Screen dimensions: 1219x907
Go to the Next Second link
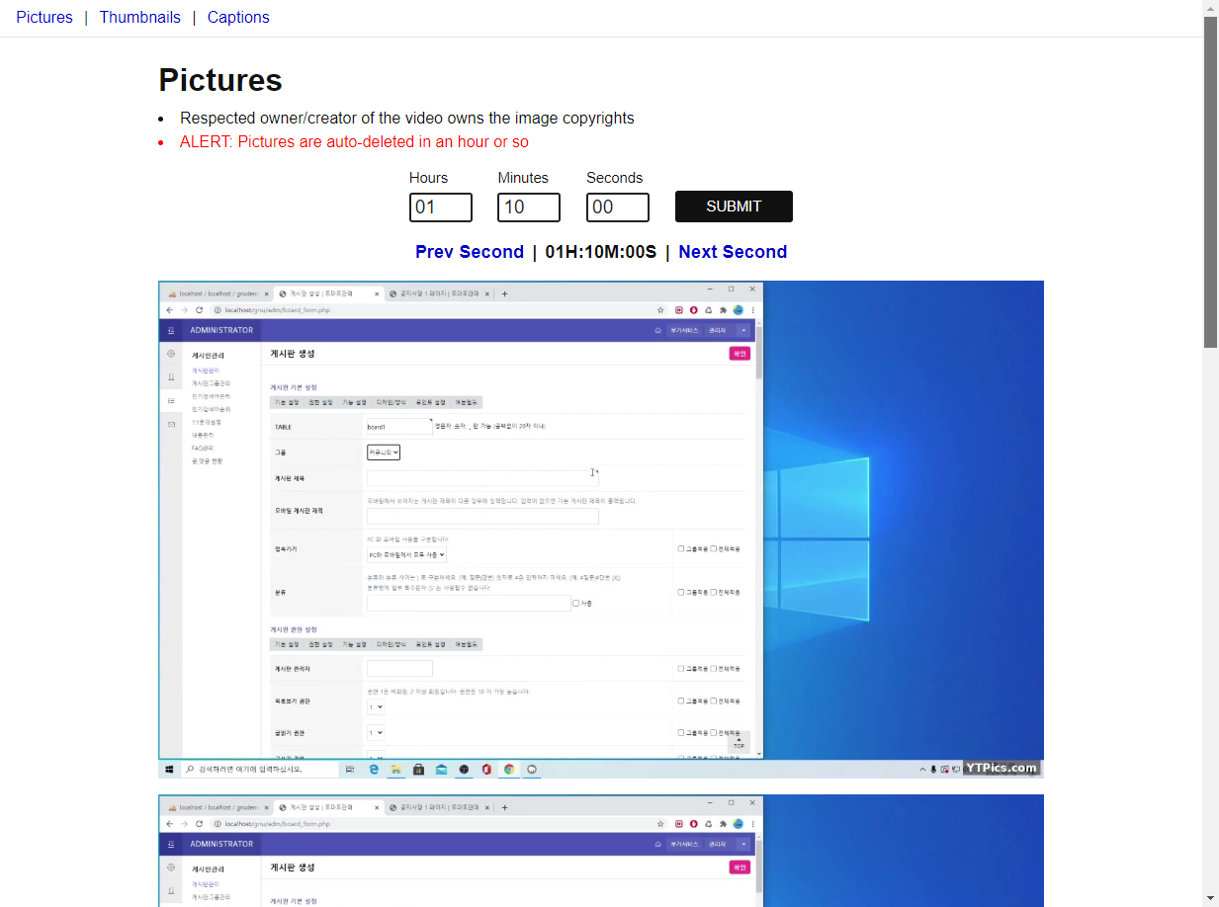(x=733, y=252)
